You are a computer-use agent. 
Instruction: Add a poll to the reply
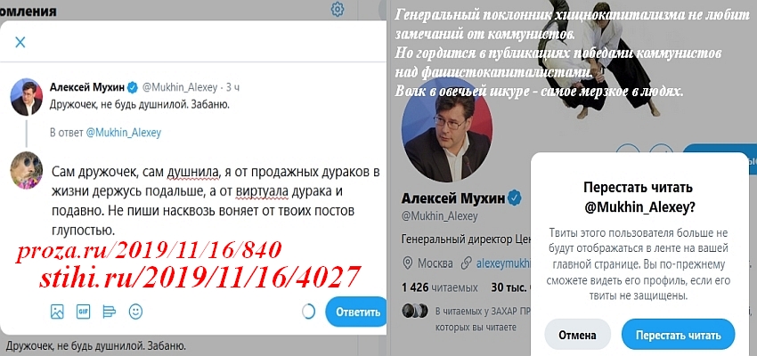(110, 312)
